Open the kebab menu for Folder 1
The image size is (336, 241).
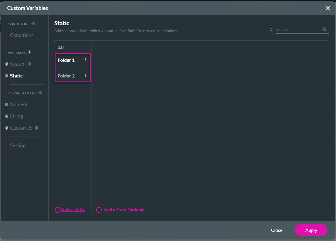coord(85,60)
